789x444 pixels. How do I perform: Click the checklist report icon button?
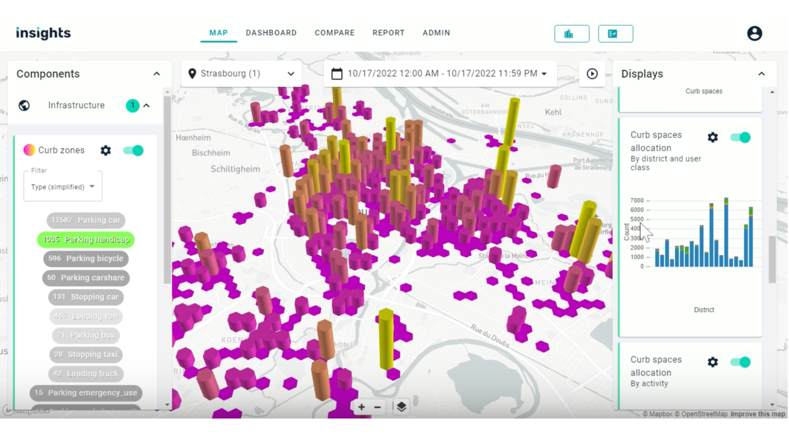tap(616, 33)
